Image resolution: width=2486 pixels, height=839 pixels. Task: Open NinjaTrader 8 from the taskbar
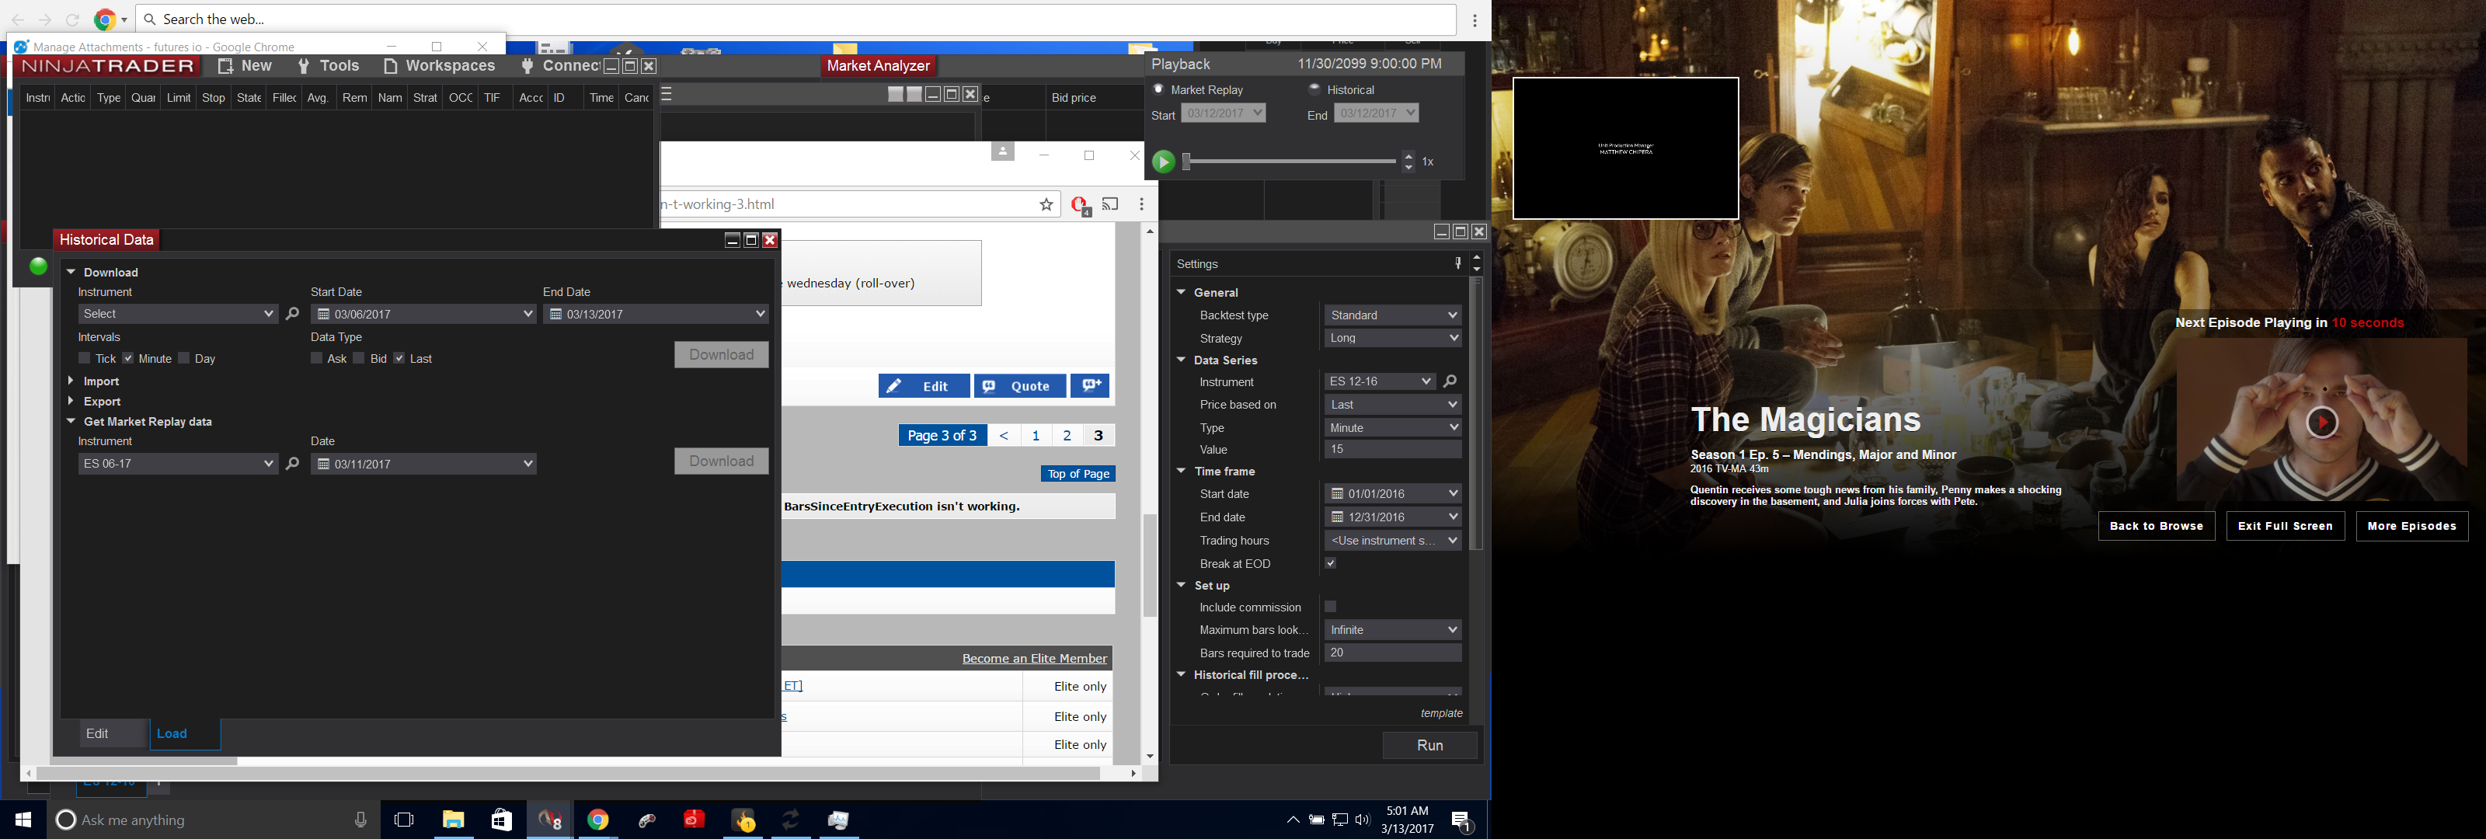tap(550, 820)
